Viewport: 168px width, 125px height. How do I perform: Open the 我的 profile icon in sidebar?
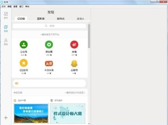[x=6, y=40]
